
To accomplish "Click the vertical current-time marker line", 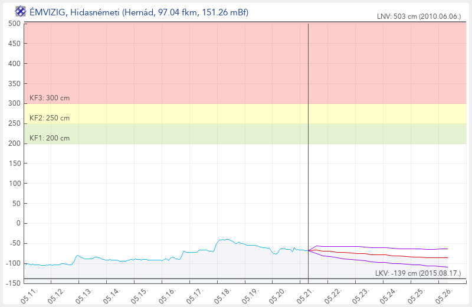I will (x=308, y=151).
